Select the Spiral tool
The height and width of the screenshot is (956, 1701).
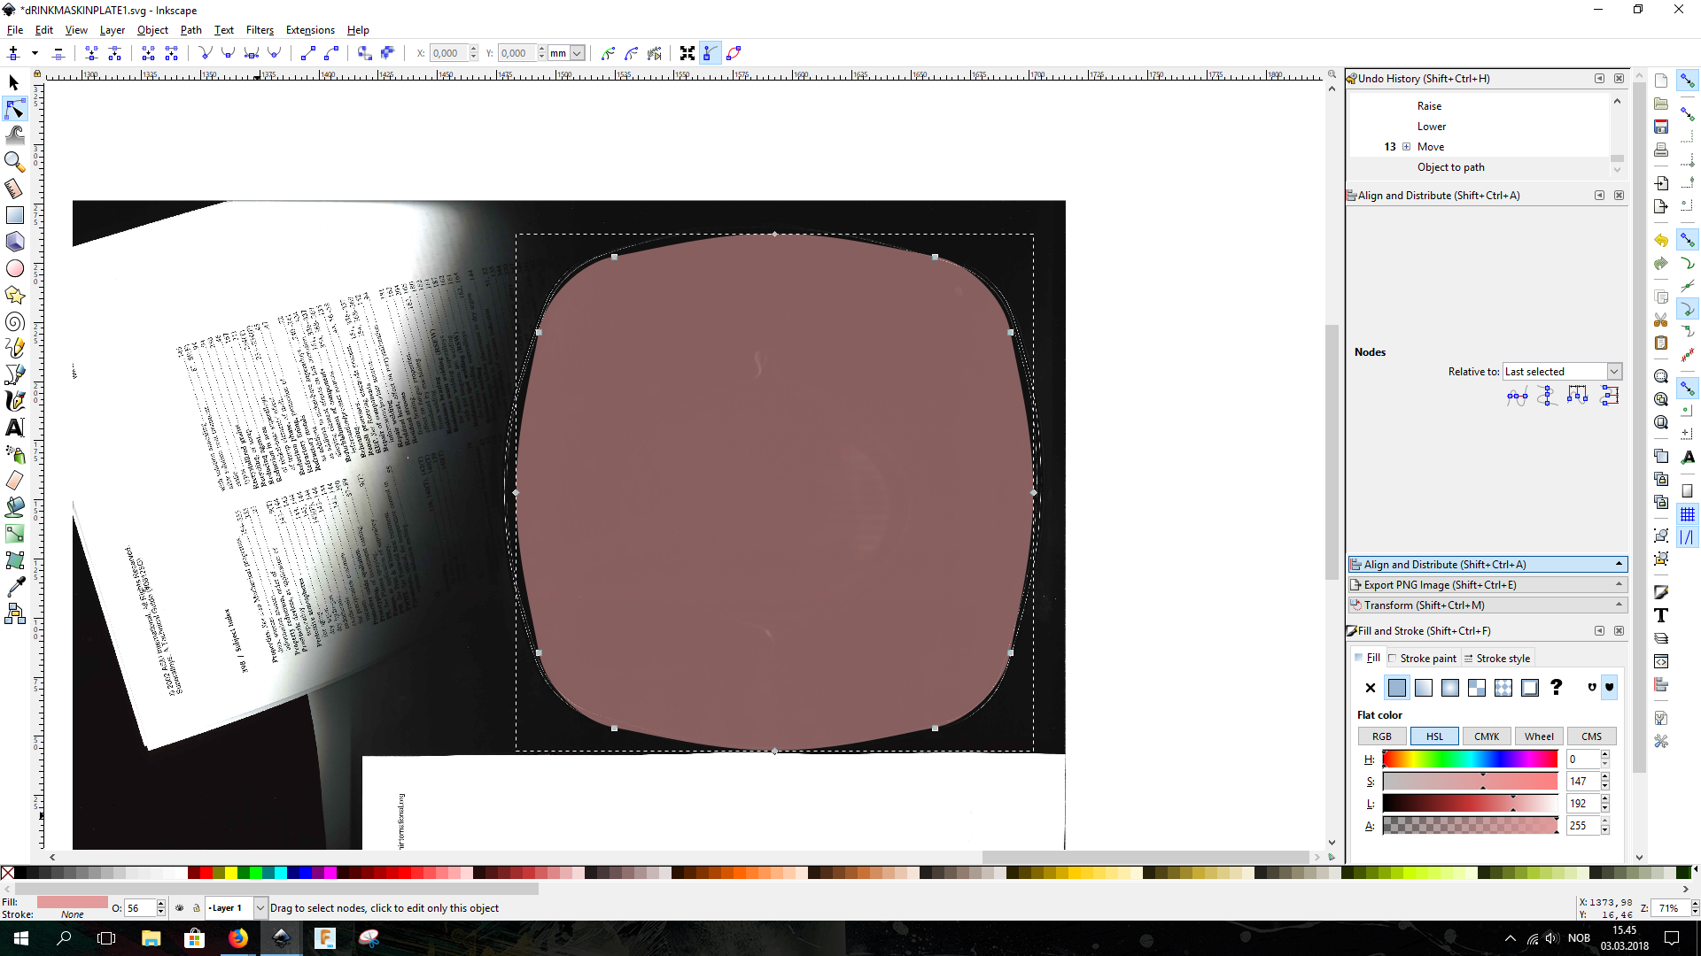14,321
